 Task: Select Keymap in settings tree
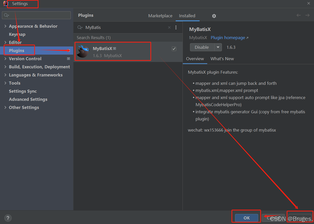tap(17, 34)
